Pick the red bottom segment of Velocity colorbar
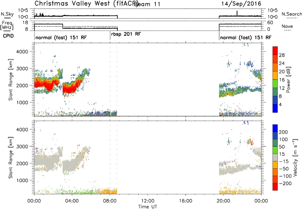 point(275,187)
